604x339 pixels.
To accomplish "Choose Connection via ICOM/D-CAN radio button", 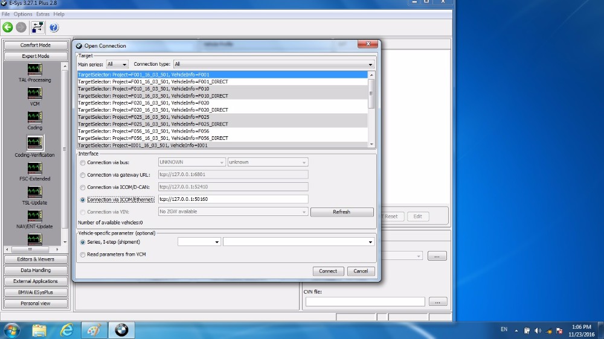I will (x=83, y=187).
